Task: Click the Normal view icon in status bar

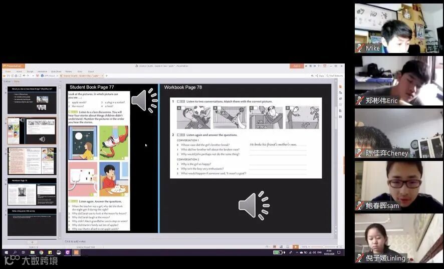Action: click(x=274, y=246)
